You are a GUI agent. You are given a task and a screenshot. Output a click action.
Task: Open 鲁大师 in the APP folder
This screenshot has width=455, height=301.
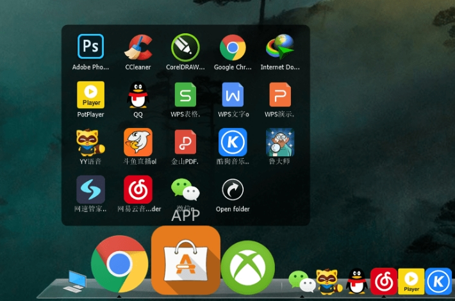(280, 142)
